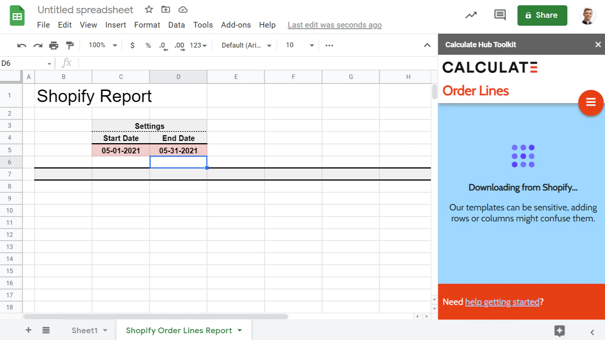Follow the 'help getting started' link
Image resolution: width=605 pixels, height=340 pixels.
tap(502, 302)
